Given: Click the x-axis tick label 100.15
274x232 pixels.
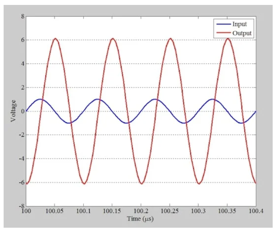Looking at the screenshot, I should coord(112,211).
